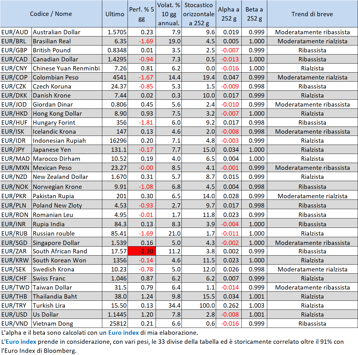Viewport: 358px width, 355px height.
Task: Select Canadian Dollar performance -0.94
Action: (x=142, y=59)
